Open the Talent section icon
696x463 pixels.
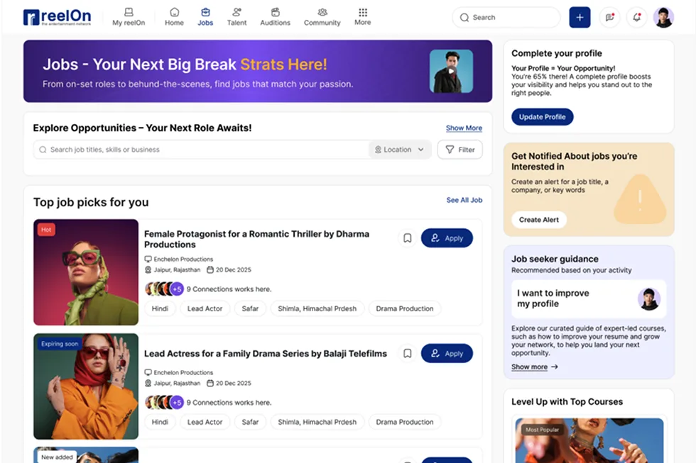coord(236,12)
